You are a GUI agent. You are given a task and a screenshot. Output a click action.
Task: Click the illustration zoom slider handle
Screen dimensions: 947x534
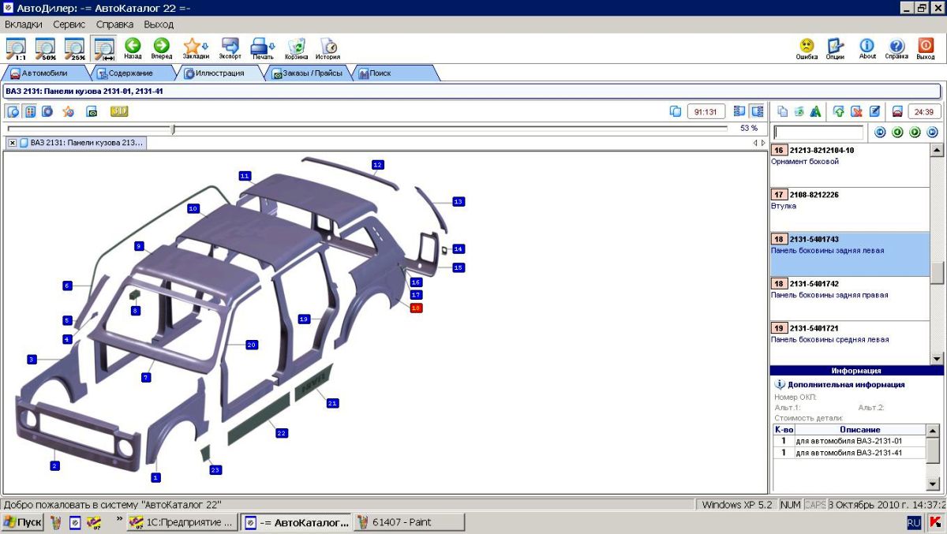(174, 129)
